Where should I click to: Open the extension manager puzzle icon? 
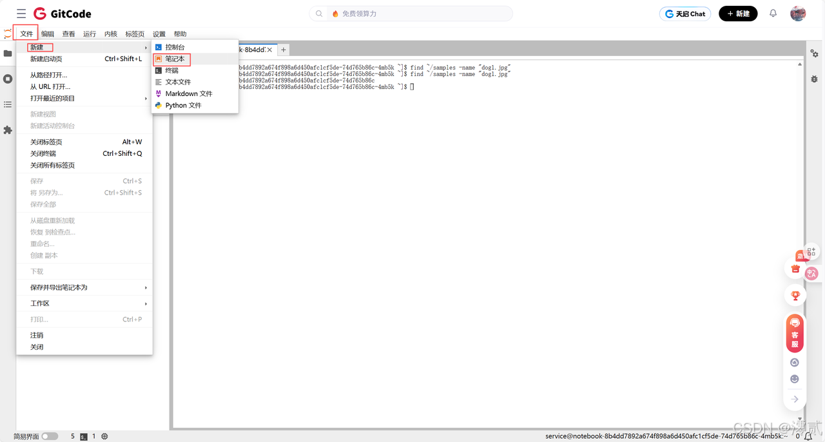click(x=8, y=130)
